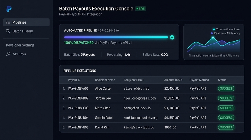Click recipient name David Kim

tap(102, 128)
